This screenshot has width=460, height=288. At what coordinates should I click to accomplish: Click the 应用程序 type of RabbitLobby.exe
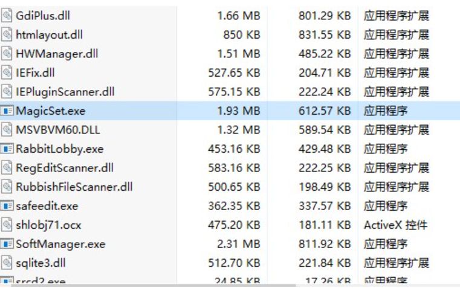point(386,149)
